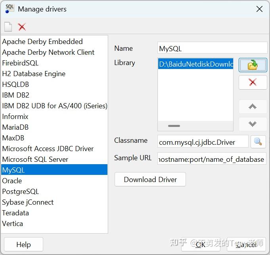Delete the selected driver with the red X
Screen dimensions: 270x255
point(22,27)
